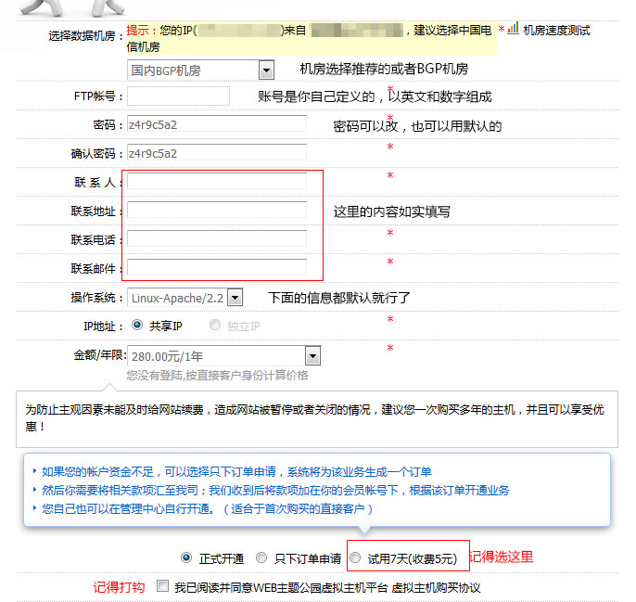Click the 确认密码 confirm password field
The width and height of the screenshot is (636, 602).
tap(216, 153)
